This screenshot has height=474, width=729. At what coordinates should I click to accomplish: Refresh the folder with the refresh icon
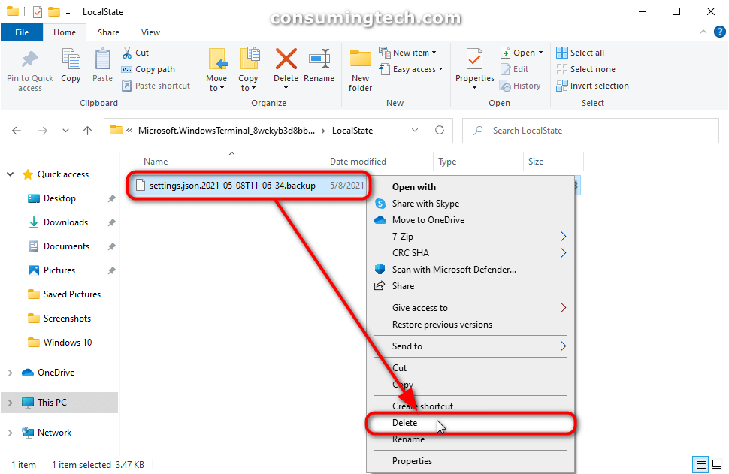pos(440,130)
